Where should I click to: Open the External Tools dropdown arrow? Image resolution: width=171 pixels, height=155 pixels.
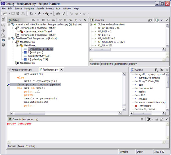click(x=51, y=14)
